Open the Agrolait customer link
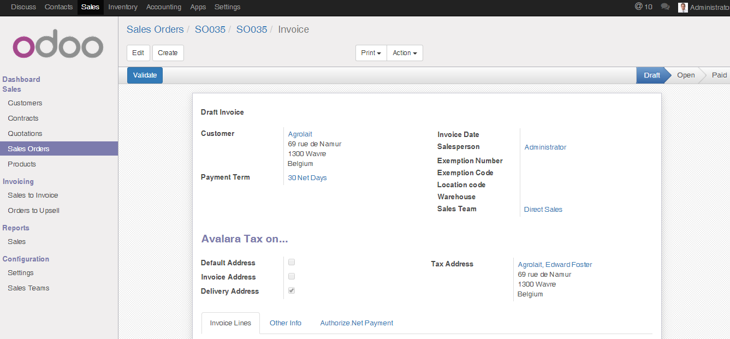 300,134
